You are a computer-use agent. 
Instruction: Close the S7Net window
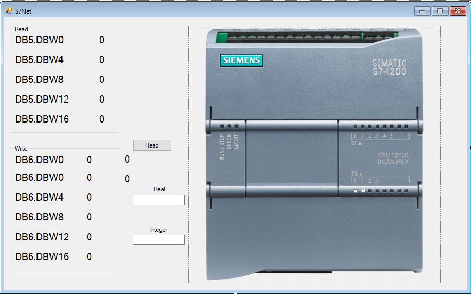point(458,11)
